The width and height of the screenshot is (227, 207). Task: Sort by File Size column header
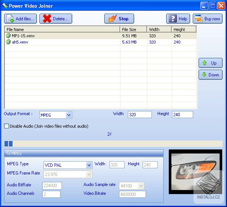[133, 30]
